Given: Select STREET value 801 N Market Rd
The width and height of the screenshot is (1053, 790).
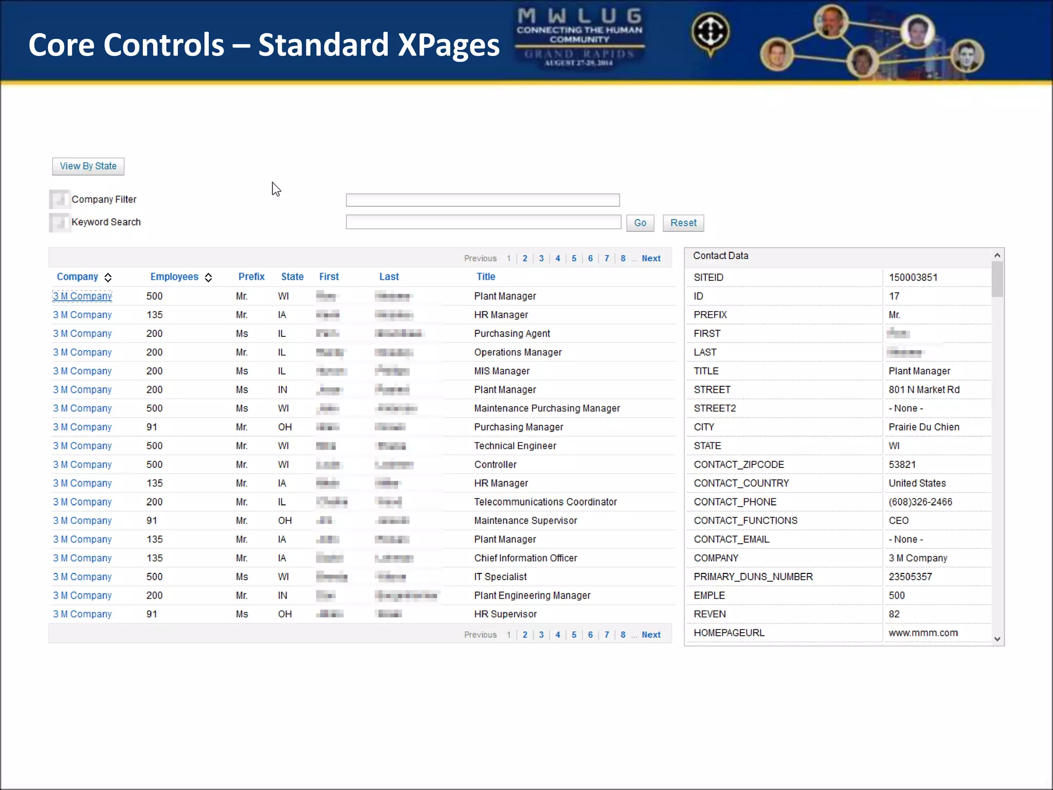Looking at the screenshot, I should pyautogui.click(x=924, y=390).
